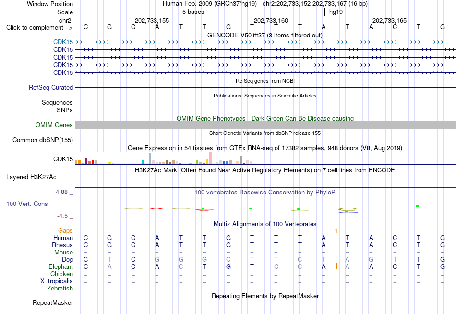Click the Window Position track label

50,4
